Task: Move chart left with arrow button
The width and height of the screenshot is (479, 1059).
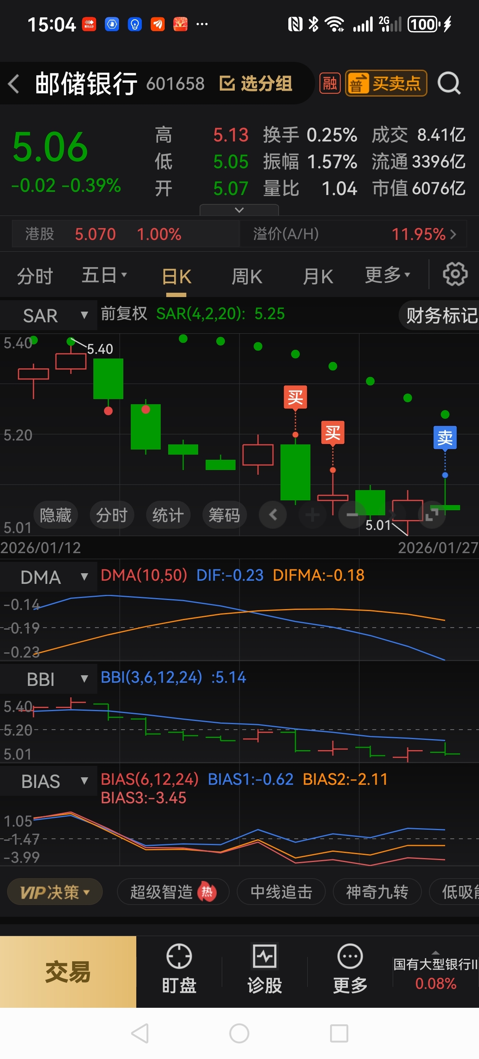Action: (273, 515)
